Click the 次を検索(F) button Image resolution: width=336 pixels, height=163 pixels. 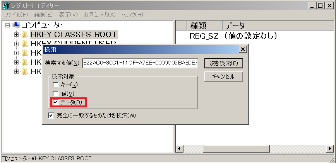224,63
